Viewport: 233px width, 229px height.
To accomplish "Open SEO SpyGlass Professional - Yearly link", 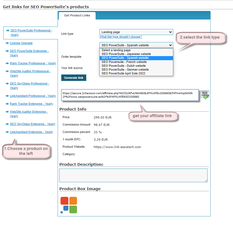I will click(x=30, y=86).
